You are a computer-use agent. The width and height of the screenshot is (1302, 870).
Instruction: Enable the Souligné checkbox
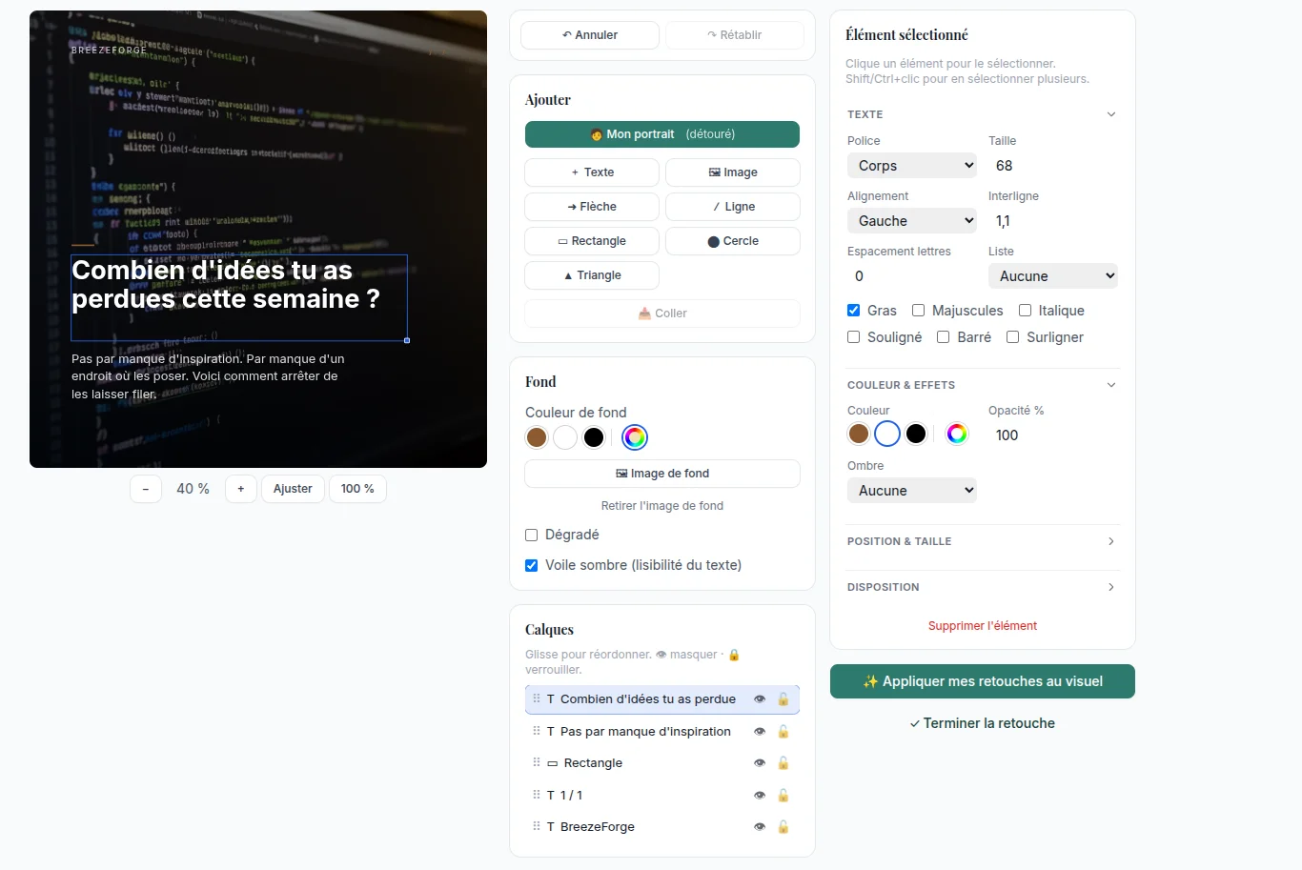[854, 337]
